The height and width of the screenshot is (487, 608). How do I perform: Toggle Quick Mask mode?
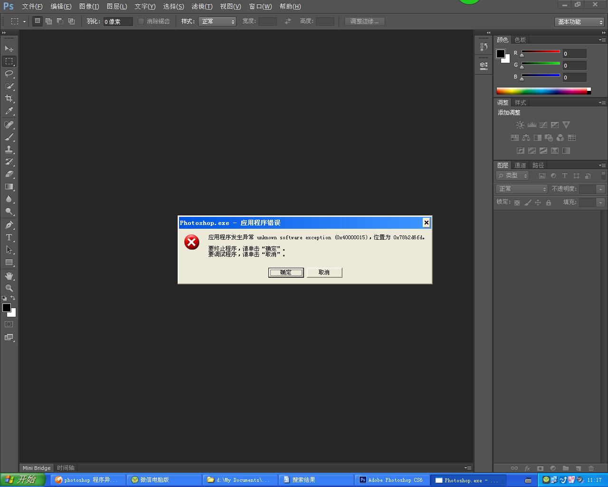(x=9, y=324)
